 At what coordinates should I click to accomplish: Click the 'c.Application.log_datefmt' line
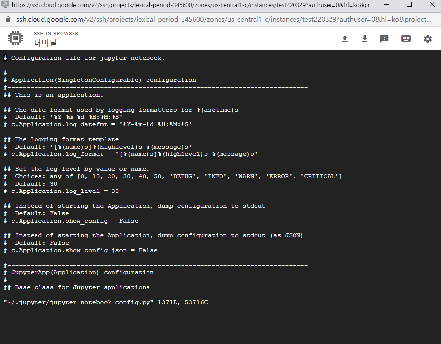coord(98,124)
